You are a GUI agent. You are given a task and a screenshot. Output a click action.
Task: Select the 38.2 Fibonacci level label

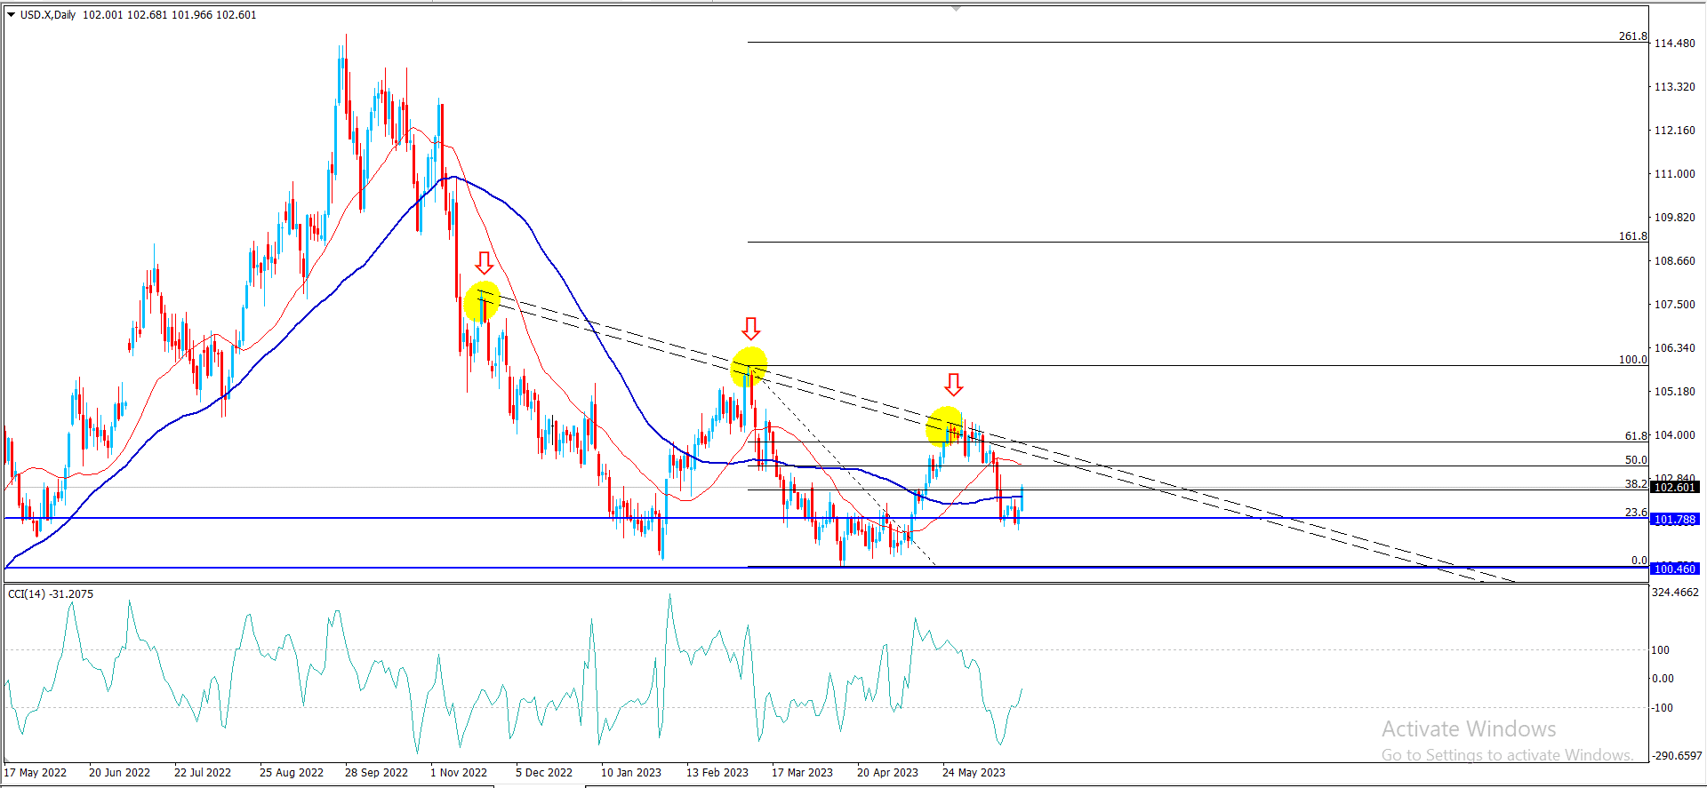pyautogui.click(x=1636, y=484)
